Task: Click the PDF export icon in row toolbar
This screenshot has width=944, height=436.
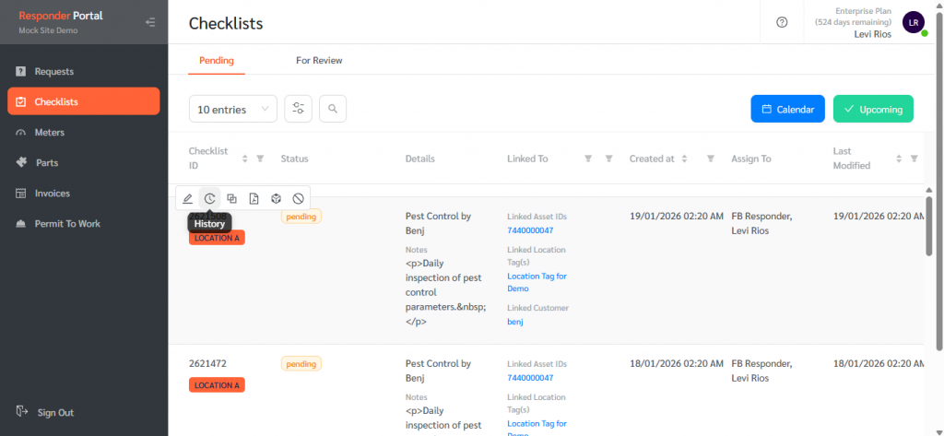Action: pos(254,198)
